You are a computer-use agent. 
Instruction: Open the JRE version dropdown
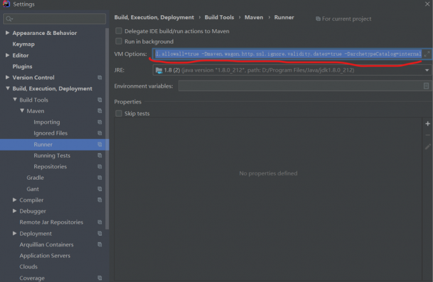427,70
